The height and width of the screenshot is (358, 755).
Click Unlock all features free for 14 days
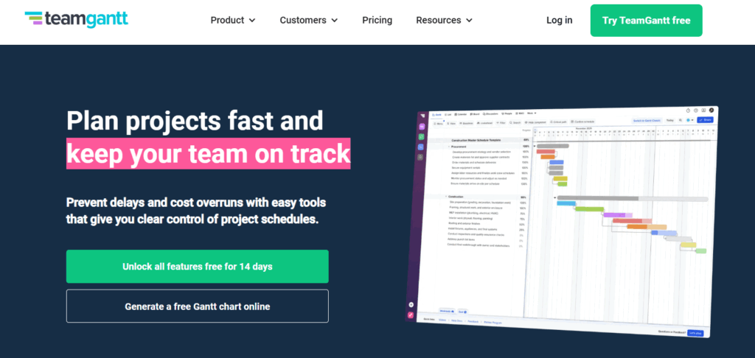click(197, 266)
